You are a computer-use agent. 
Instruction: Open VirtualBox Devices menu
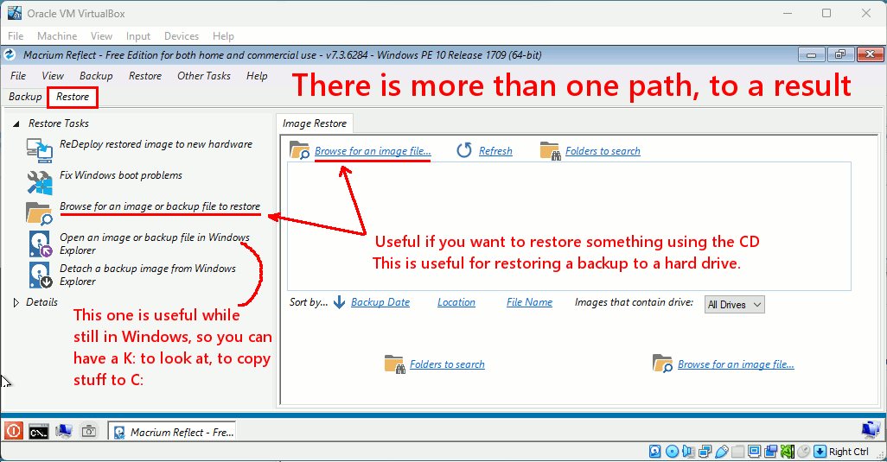pos(182,36)
